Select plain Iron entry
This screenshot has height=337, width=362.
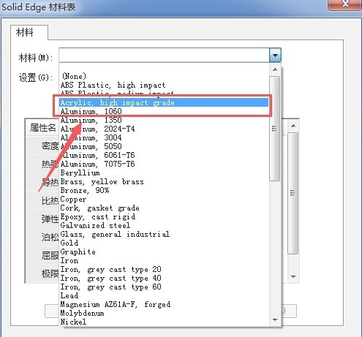pyautogui.click(x=165, y=260)
